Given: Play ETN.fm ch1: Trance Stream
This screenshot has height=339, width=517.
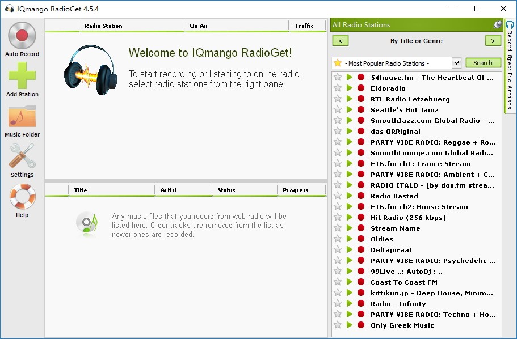Looking at the screenshot, I should tap(350, 164).
